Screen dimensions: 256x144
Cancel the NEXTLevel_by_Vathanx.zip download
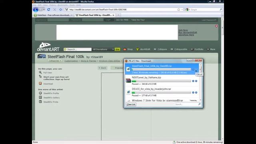[x=196, y=81]
